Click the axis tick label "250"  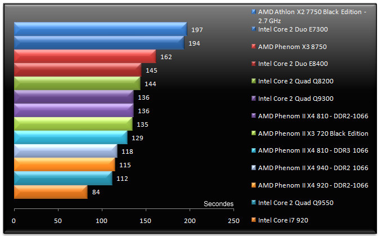point(233,221)
